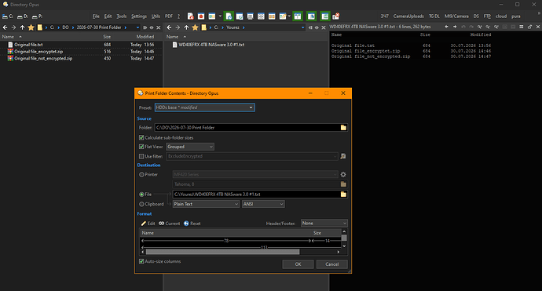The width and height of the screenshot is (542, 291).
Task: Open the File menu
Action: (x=96, y=16)
